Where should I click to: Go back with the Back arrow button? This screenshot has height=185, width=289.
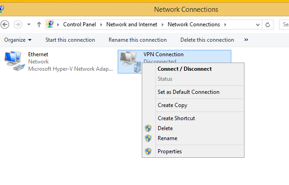(5, 24)
